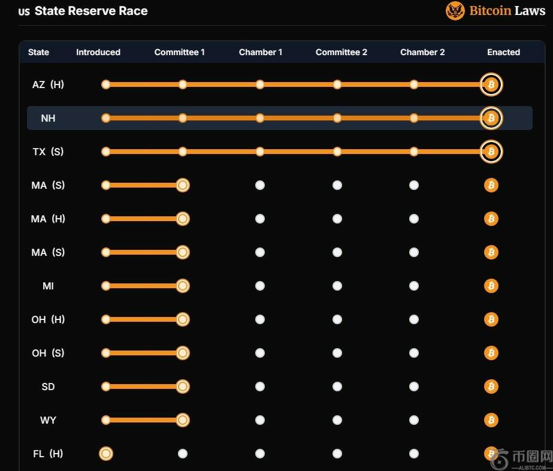
Task: Click the enacted Bitcoin icon for AZ (H)
Action: click(491, 84)
